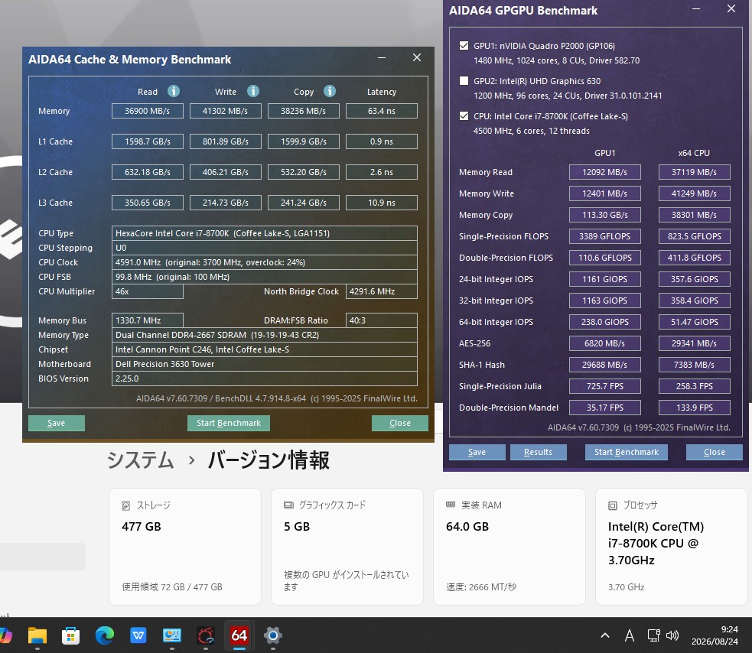The image size is (752, 653).
Task: Open the monitor app icon on the taskbar
Action: click(171, 635)
